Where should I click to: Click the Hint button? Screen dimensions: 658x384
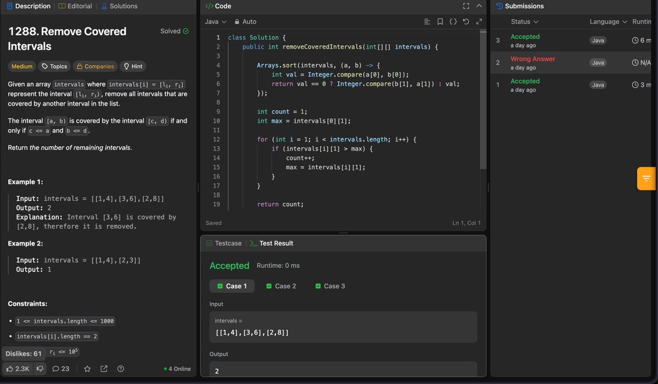(x=132, y=66)
